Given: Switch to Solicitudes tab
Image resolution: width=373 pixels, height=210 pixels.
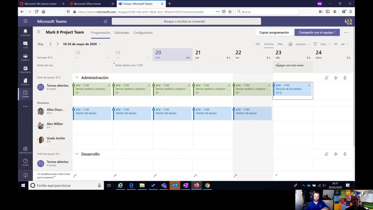Looking at the screenshot, I should tap(122, 33).
